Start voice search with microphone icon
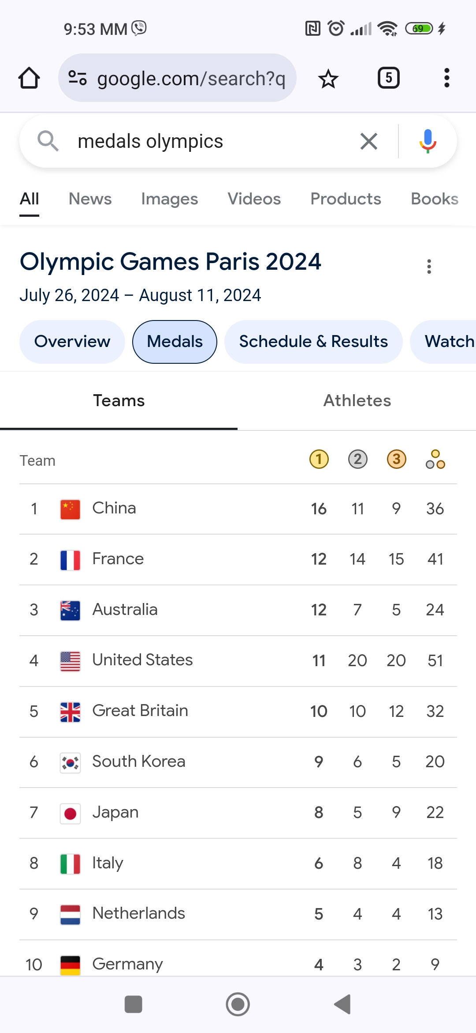Screen dimensions: 476x1033 [x=428, y=141]
